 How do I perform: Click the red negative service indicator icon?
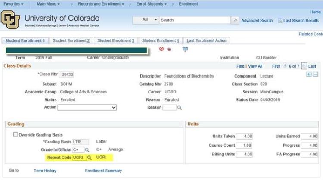161,49
